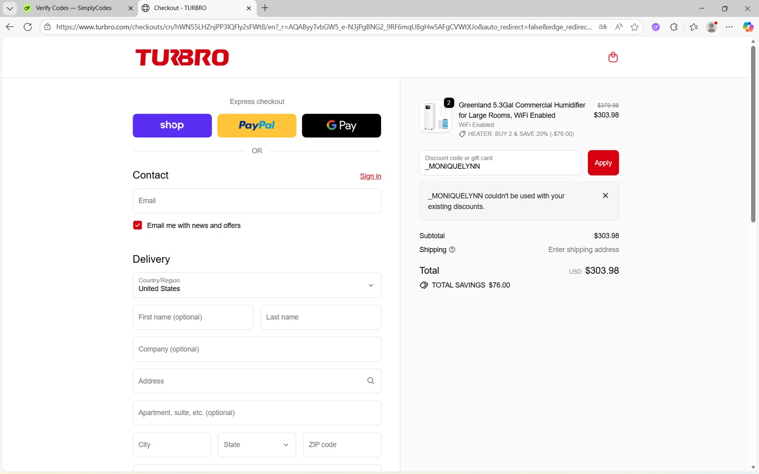Image resolution: width=759 pixels, height=474 pixels.
Task: Add page to favorites star
Action: point(635,27)
